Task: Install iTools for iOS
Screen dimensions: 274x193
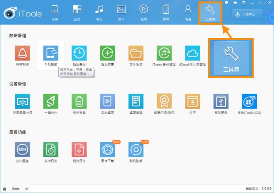Action: coord(249,101)
